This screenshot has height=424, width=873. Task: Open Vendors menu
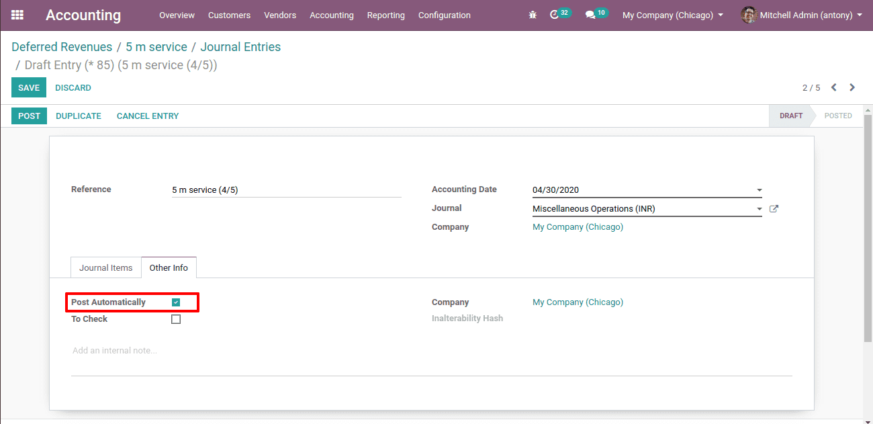pyautogui.click(x=280, y=15)
